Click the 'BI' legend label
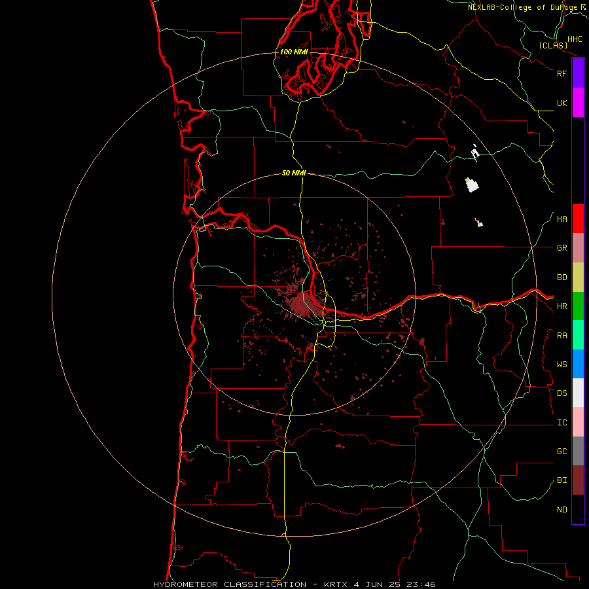Image resolution: width=589 pixels, height=589 pixels. pyautogui.click(x=562, y=480)
